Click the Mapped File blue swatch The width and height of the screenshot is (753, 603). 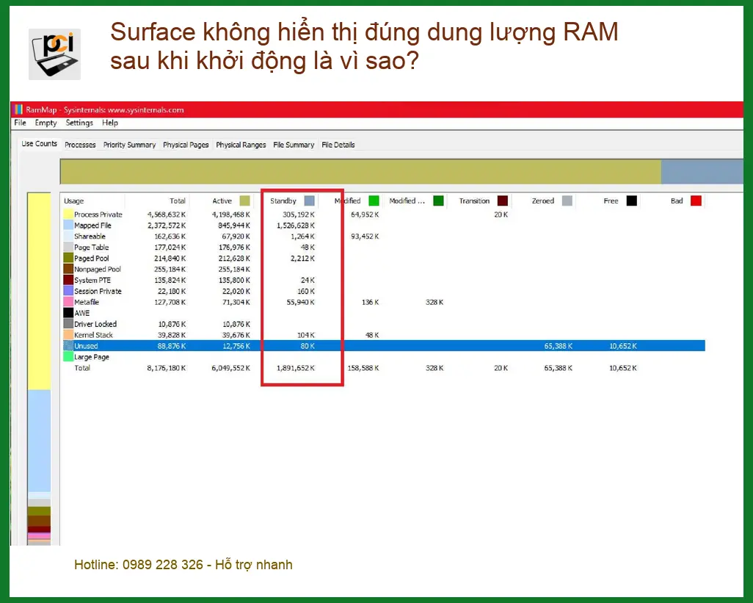68,225
